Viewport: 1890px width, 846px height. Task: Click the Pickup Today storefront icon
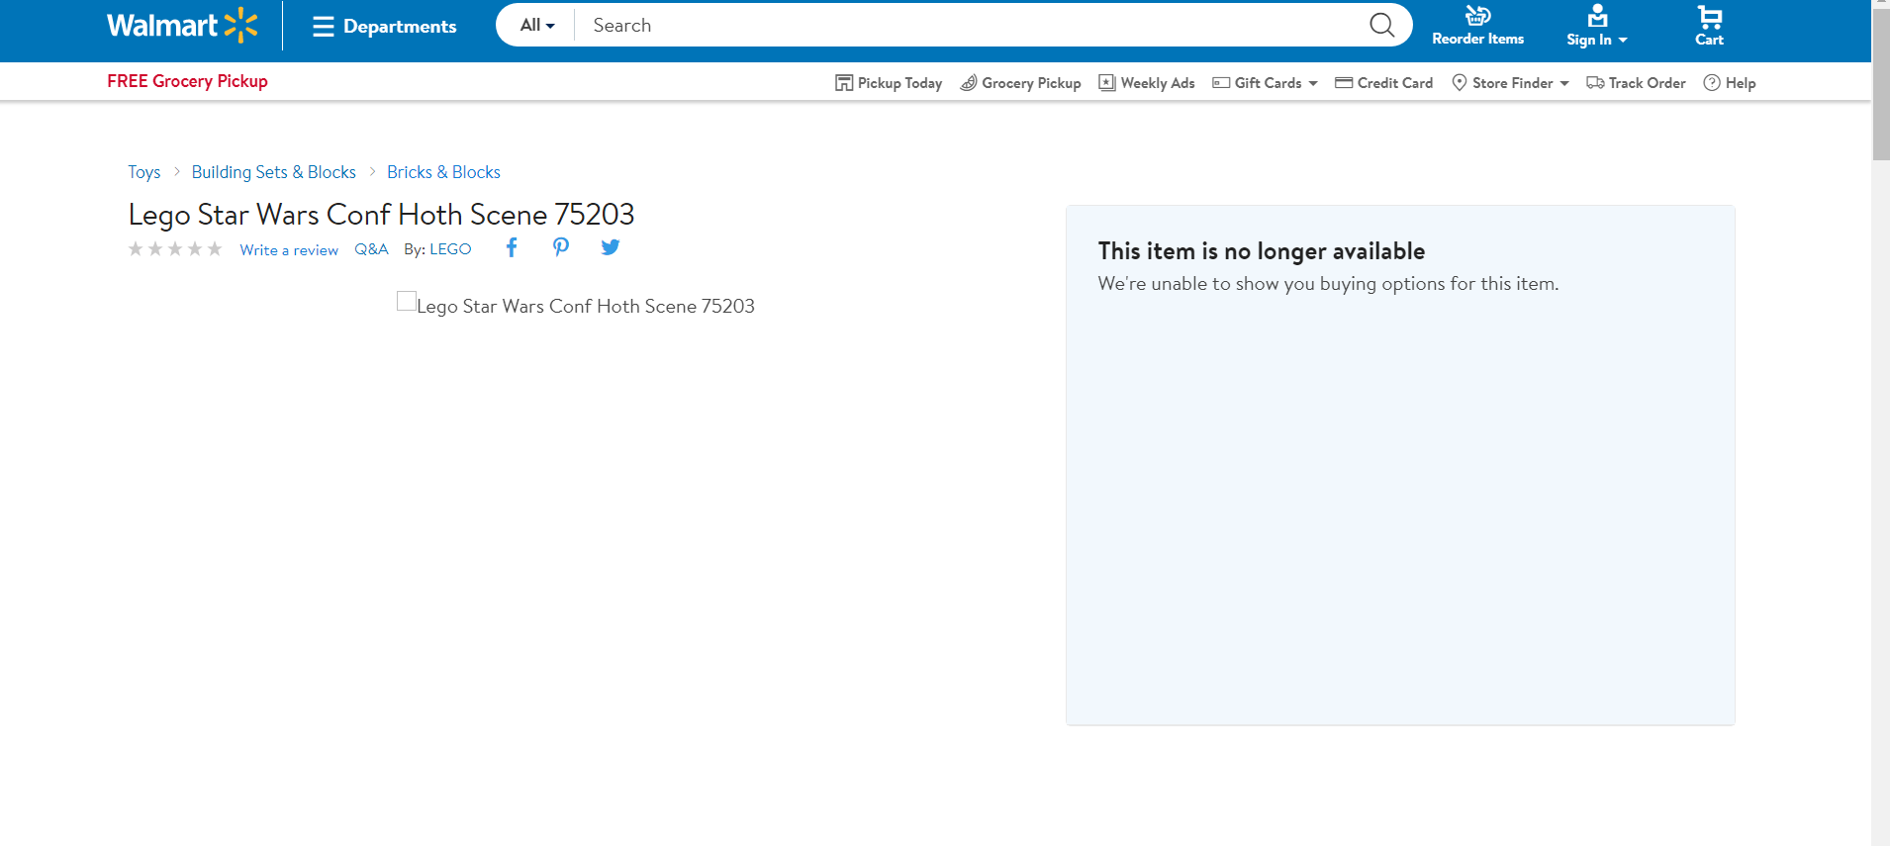[844, 83]
